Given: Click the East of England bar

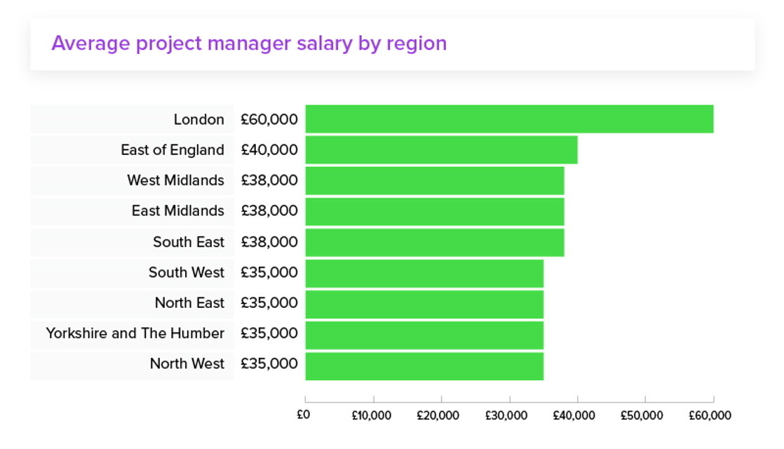Looking at the screenshot, I should 441,150.
